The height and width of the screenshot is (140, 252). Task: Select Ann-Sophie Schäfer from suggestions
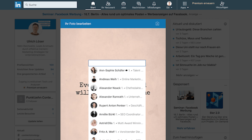pos(117,71)
